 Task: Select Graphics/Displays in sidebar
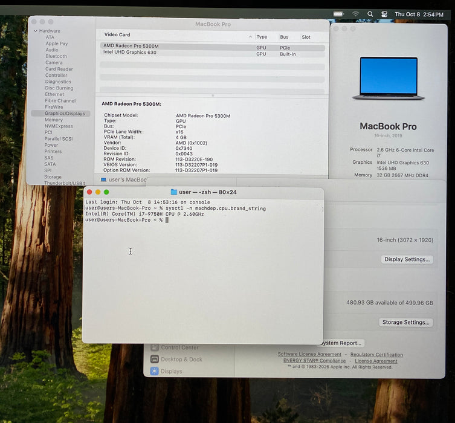pos(60,114)
